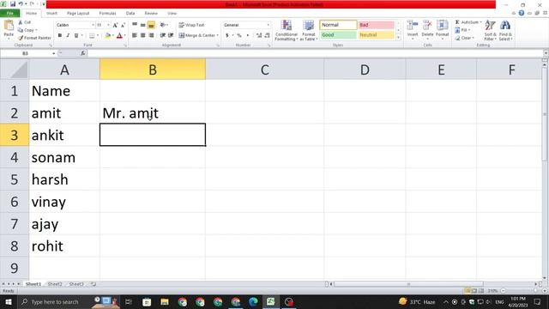Apply the Bad cell style
This screenshot has width=549, height=309.
(x=377, y=25)
